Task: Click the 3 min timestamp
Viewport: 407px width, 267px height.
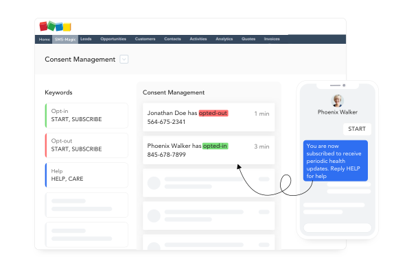Action: point(261,147)
